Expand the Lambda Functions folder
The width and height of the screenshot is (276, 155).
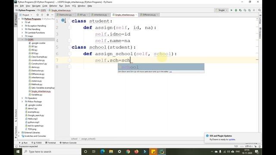coord(22,33)
